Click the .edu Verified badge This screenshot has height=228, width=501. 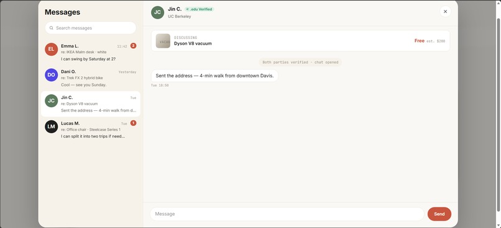(199, 9)
